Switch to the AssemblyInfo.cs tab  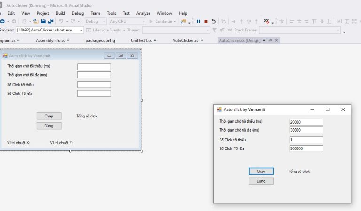[x=50, y=40]
